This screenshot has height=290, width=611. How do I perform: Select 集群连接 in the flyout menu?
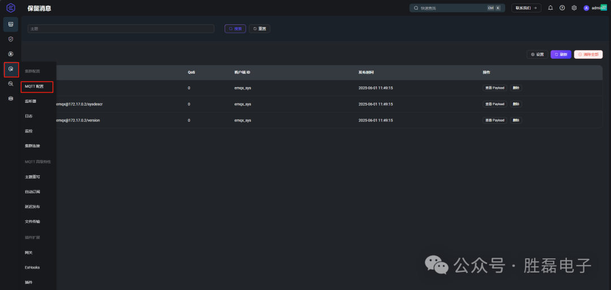32,146
